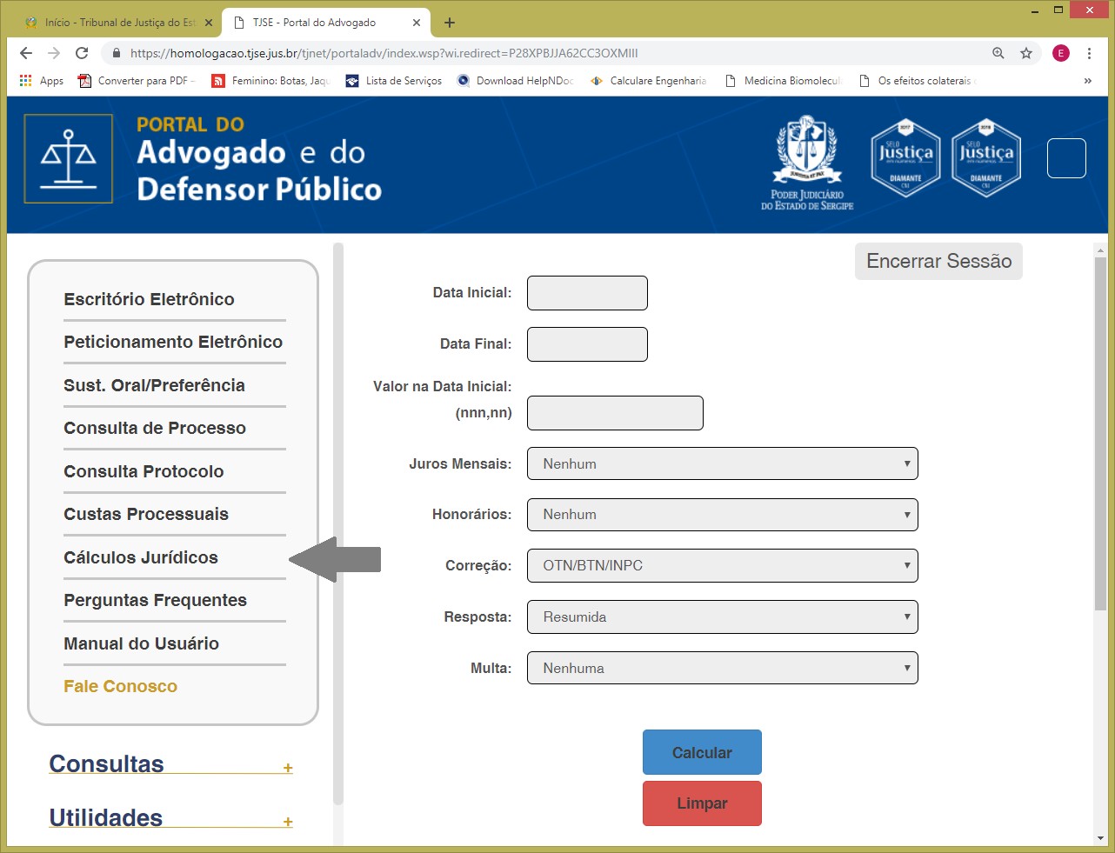This screenshot has width=1115, height=853.
Task: Click the page's vertical scrollbar
Action: (x=1100, y=435)
